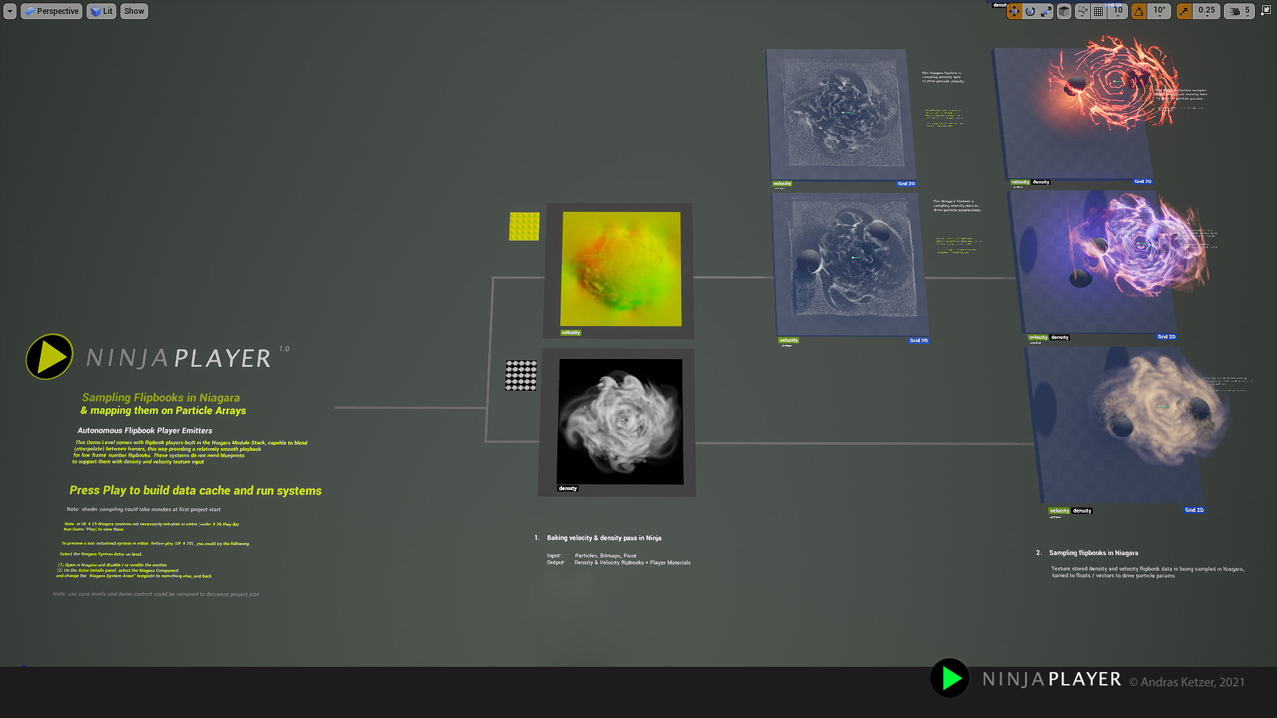Screen dimensions: 1277x718
Task: Open the Perspective view mode menu
Action: (52, 11)
